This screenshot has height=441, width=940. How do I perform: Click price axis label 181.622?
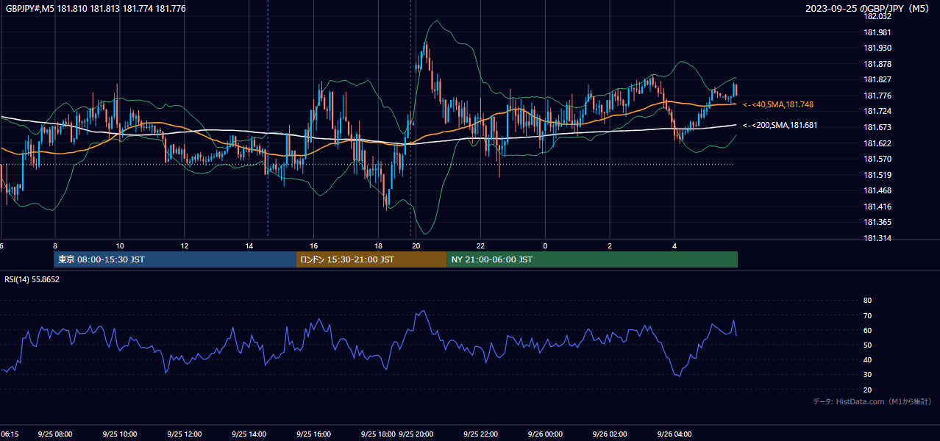[878, 143]
